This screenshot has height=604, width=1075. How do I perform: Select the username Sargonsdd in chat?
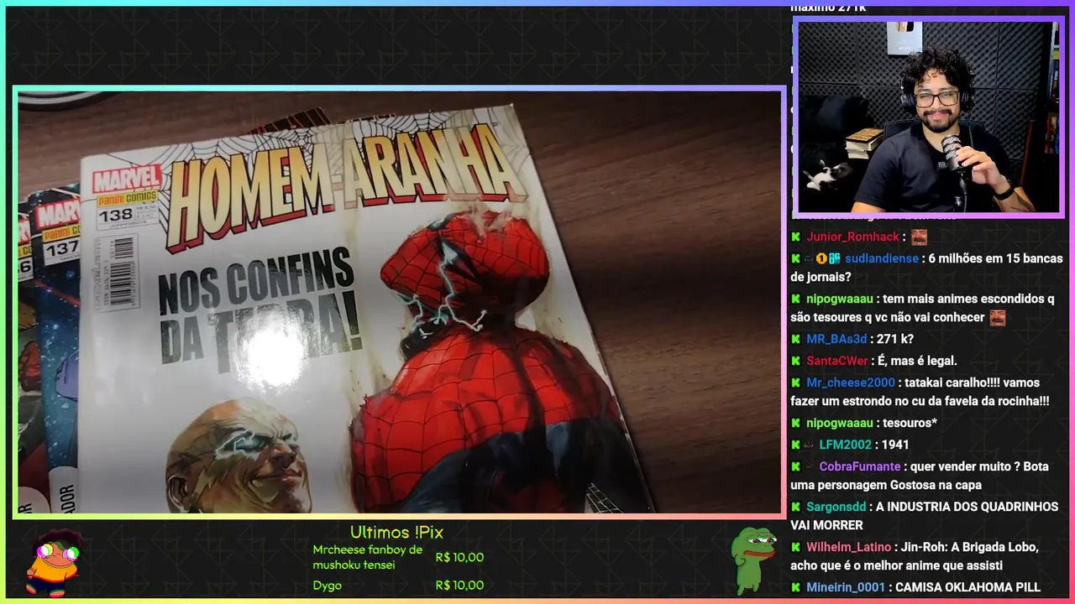(x=836, y=507)
